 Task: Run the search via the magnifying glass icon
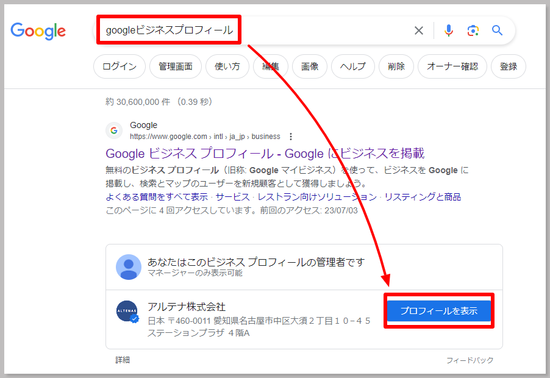pyautogui.click(x=497, y=30)
